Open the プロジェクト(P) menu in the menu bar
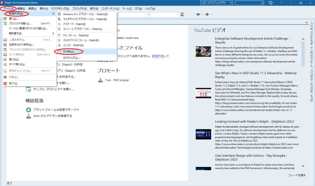 pos(79,9)
